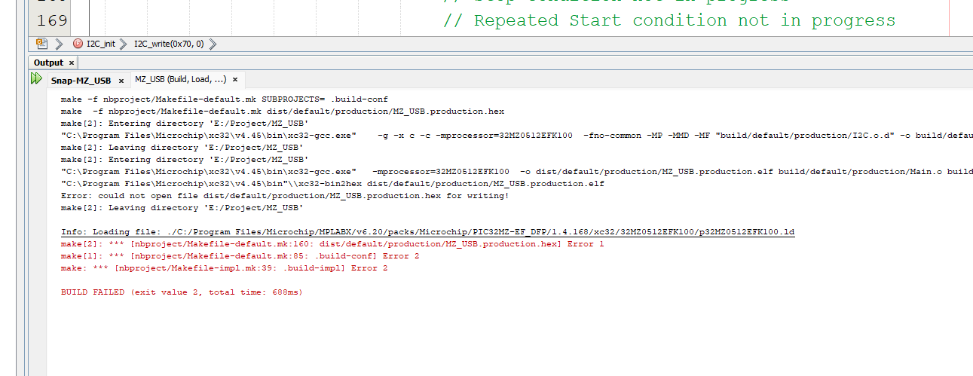Click the green re-run double arrow icon
This screenshot has height=376, width=973.
36,78
